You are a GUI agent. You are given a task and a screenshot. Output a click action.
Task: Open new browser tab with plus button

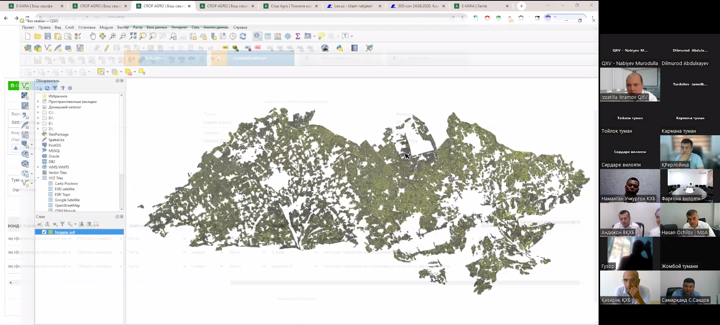521,6
